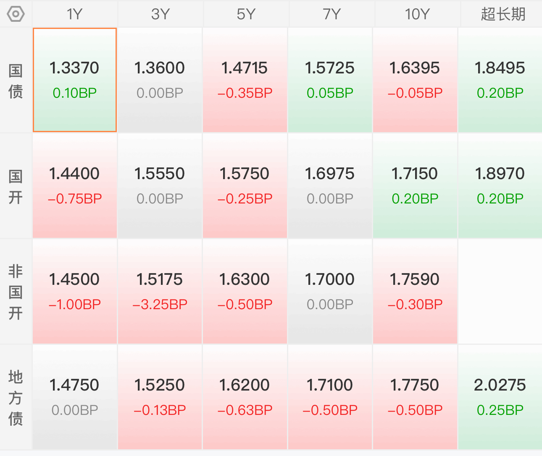Open the 国开 超长期 cell showing 1.8970
Image resolution: width=542 pixels, height=456 pixels.
tap(500, 186)
